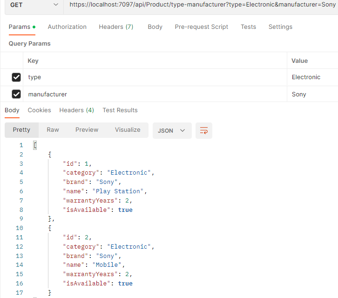Open the GET method dropdown

click(32, 5)
